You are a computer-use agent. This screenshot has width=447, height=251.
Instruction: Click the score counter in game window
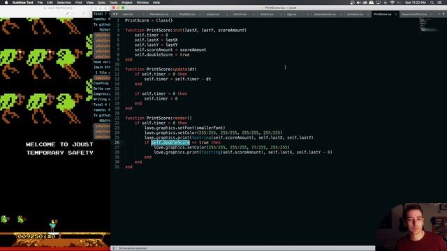coord(36,236)
